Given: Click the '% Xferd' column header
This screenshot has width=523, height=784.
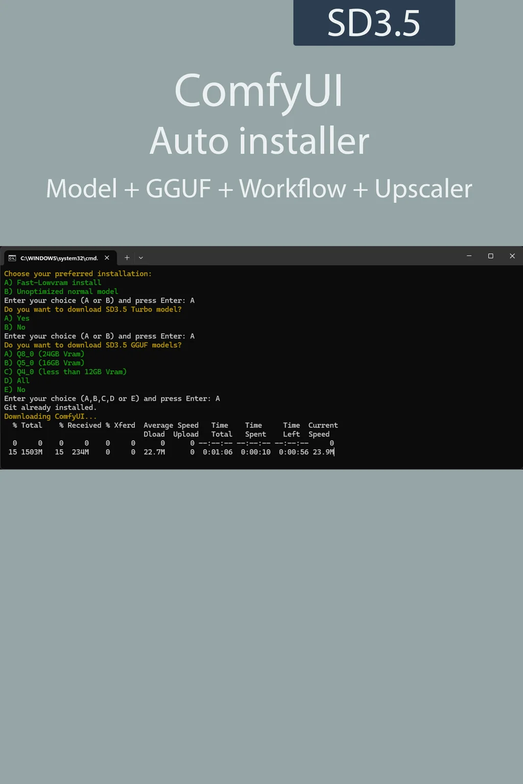Looking at the screenshot, I should click(x=121, y=426).
